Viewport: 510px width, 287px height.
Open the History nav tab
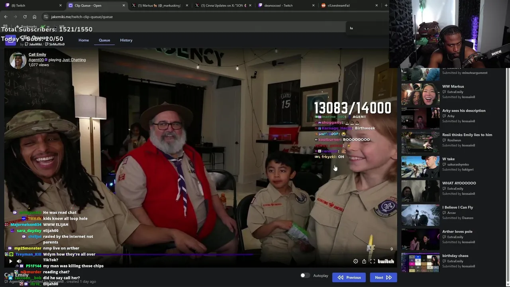[126, 40]
